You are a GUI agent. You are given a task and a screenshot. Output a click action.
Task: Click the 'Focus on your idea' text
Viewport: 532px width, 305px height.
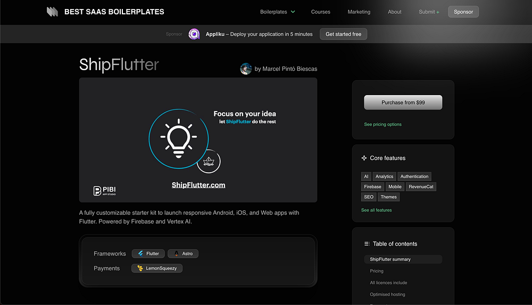(x=245, y=114)
